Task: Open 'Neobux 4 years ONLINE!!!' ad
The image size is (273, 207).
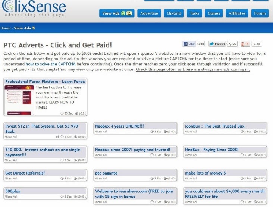Action: coord(119,126)
